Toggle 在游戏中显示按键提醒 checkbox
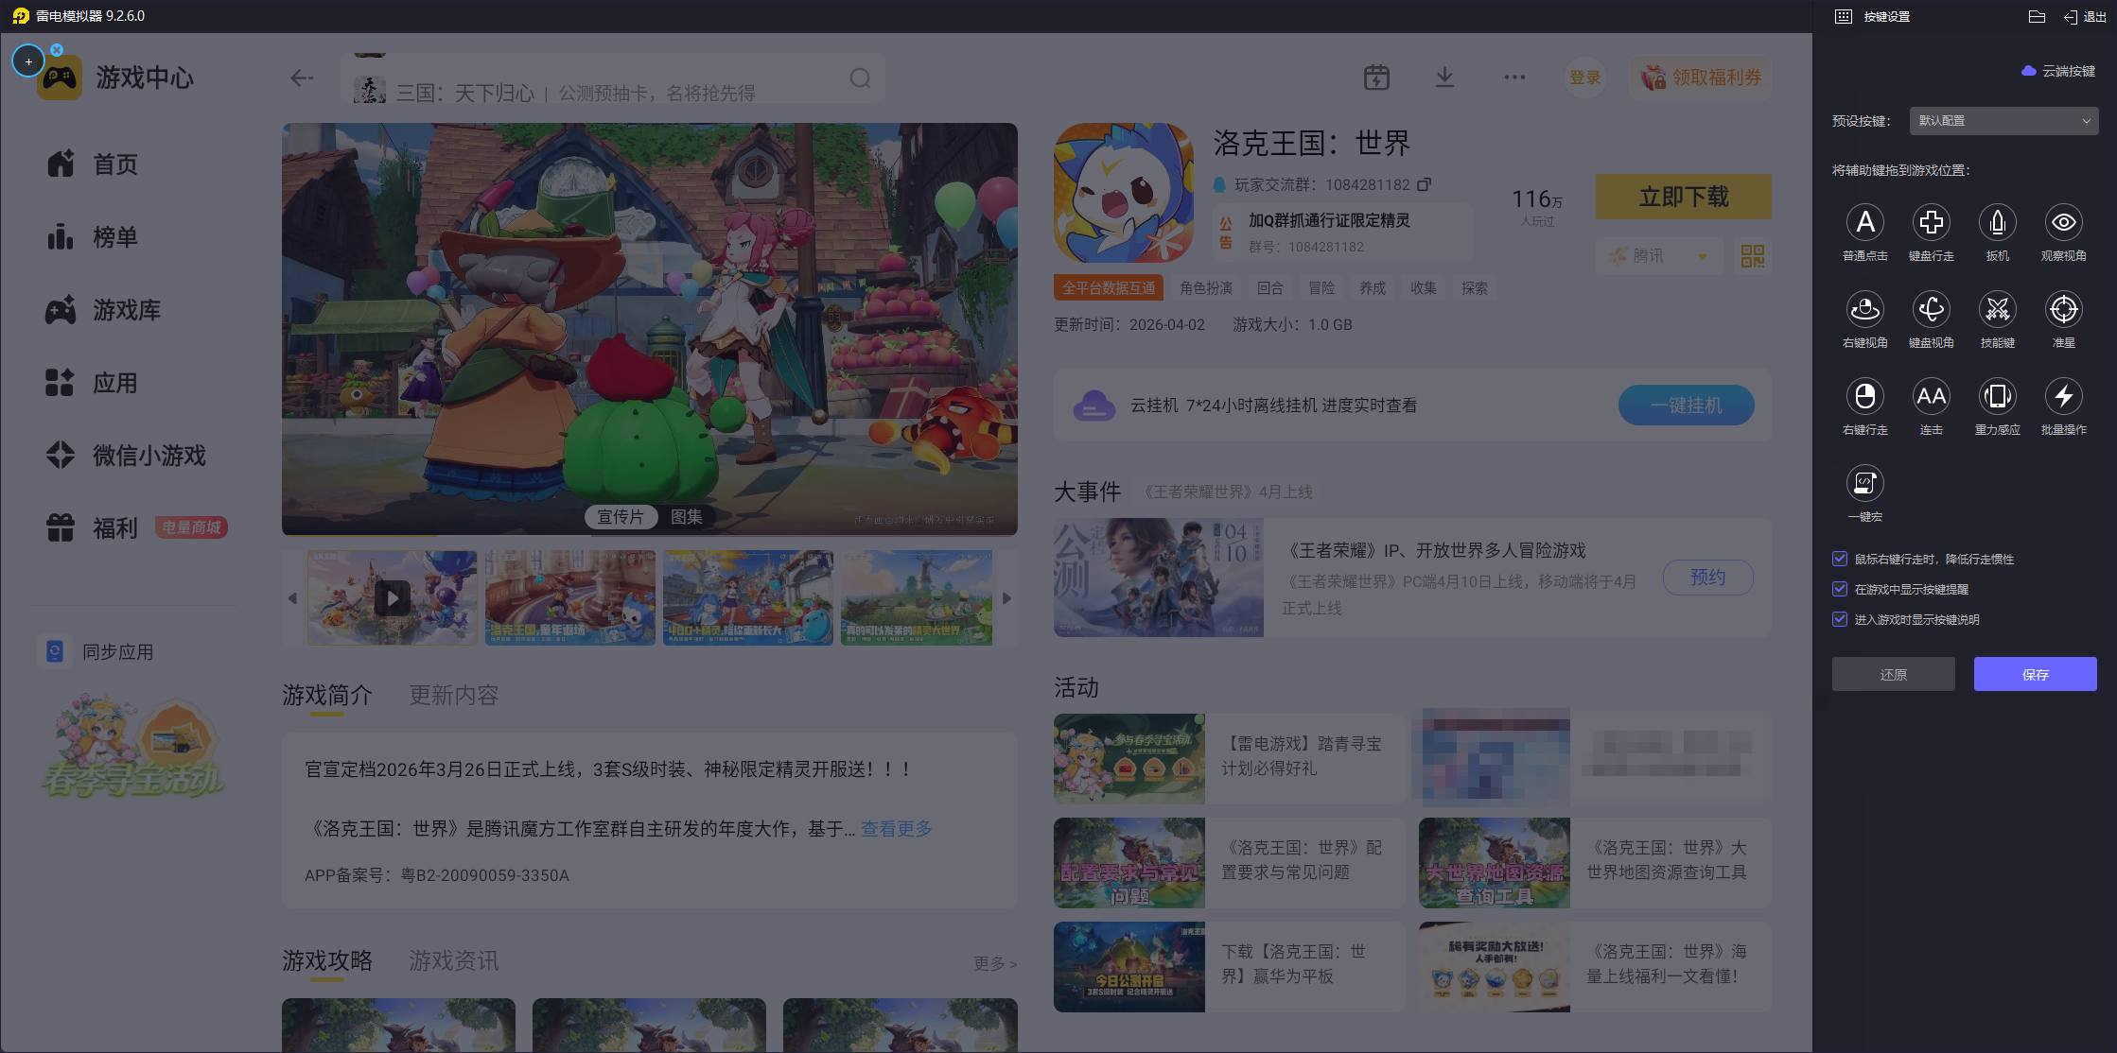This screenshot has width=2117, height=1053. point(1840,589)
